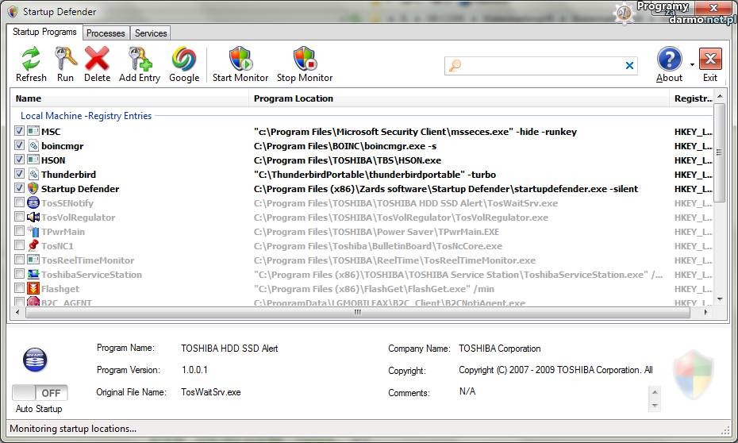Expand the About dropdown arrow
738x443 pixels.
[692, 65]
